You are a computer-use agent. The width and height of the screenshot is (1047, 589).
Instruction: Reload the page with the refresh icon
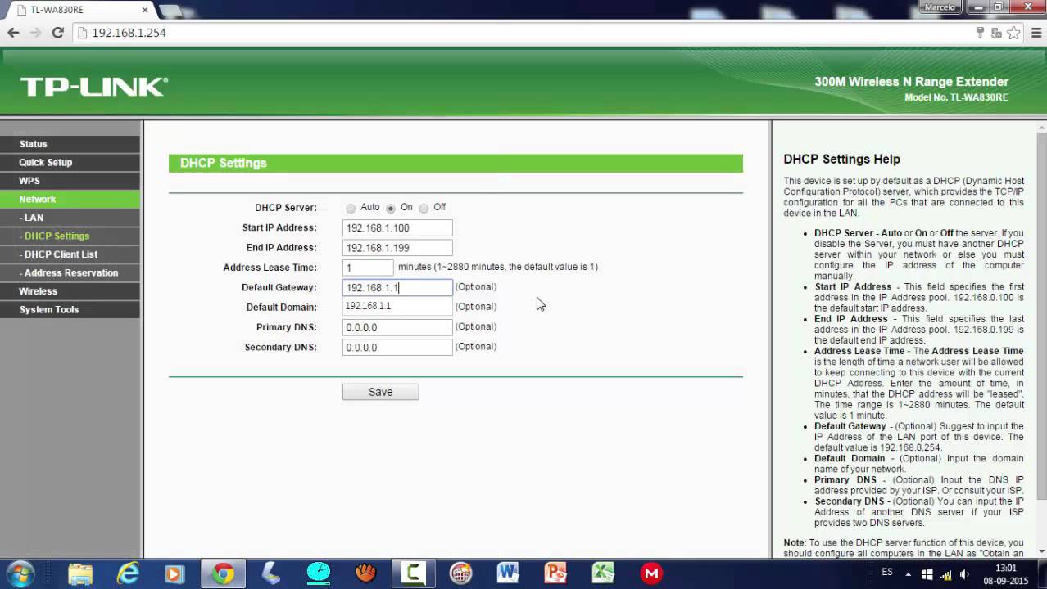(57, 33)
